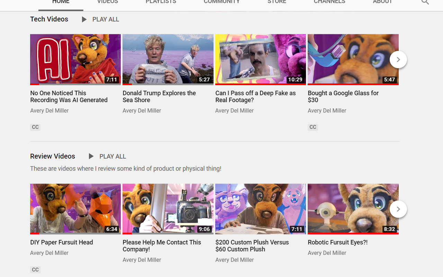The width and height of the screenshot is (443, 277).
Task: Click title DIY Paper Fursuit Head
Action: click(62, 242)
